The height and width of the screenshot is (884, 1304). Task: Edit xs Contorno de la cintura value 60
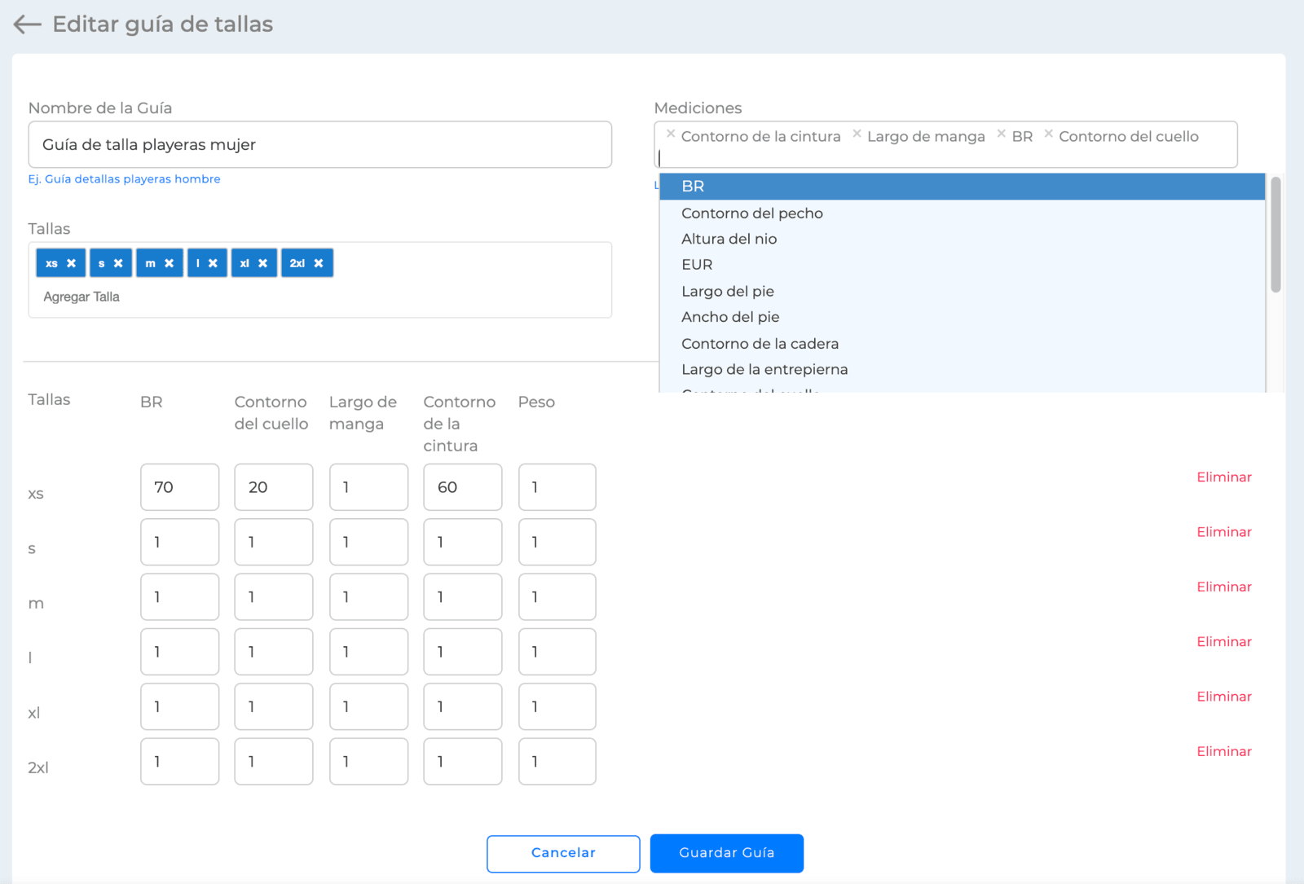[x=463, y=487]
